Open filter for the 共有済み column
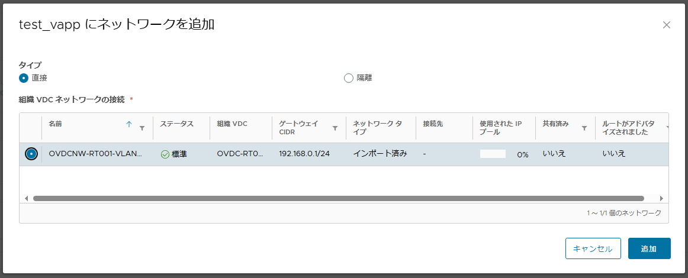Image resolution: width=688 pixels, height=278 pixels. coord(584,128)
